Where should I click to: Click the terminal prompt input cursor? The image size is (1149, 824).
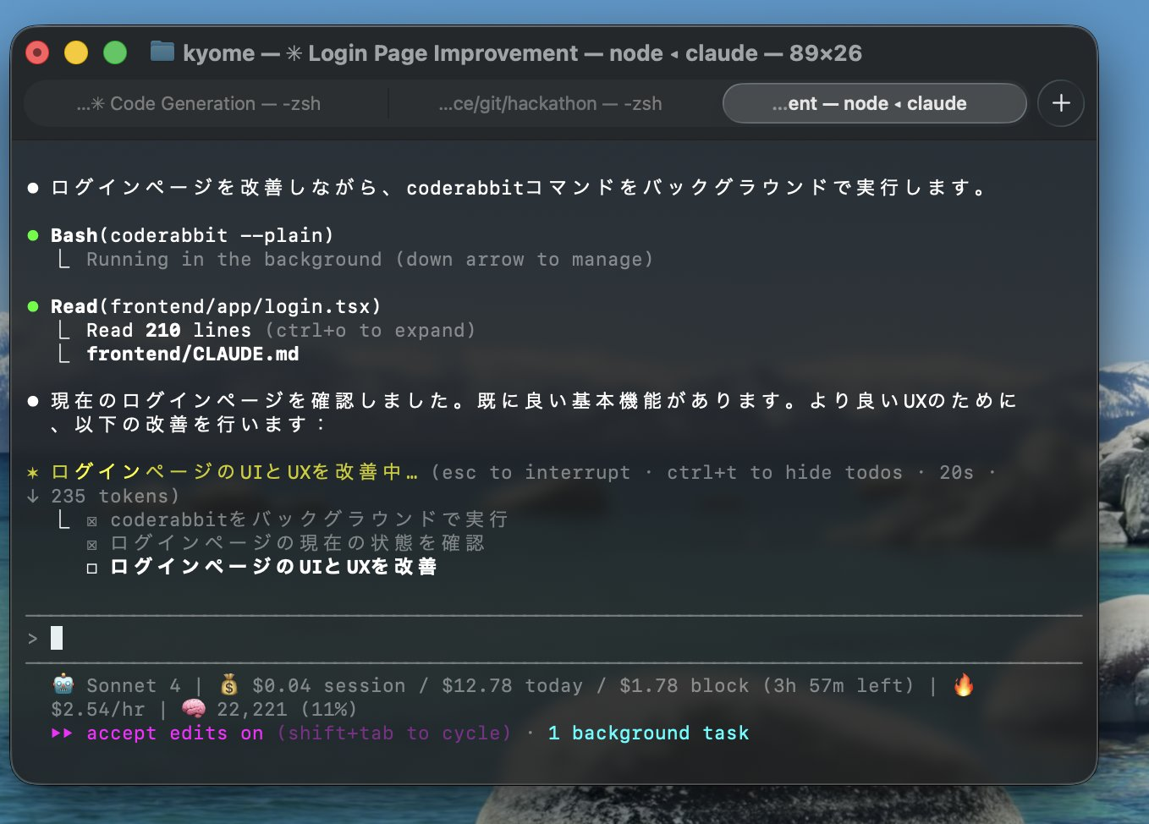point(56,638)
